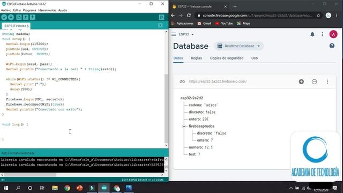Image resolution: width=343 pixels, height=193 pixels.
Task: Click the Arduino console horizontal scrollbar
Action: coord(30,175)
